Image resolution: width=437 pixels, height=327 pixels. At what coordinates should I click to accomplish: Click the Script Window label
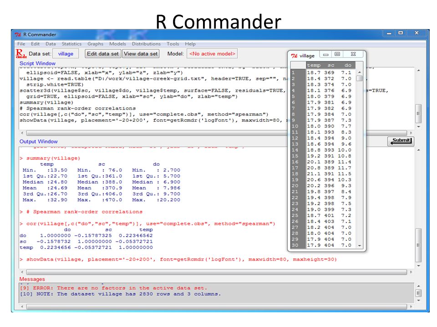pyautogui.click(x=37, y=64)
